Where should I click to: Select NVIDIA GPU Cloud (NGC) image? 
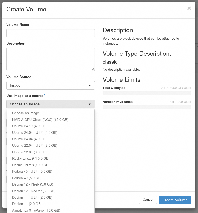pos(40,120)
